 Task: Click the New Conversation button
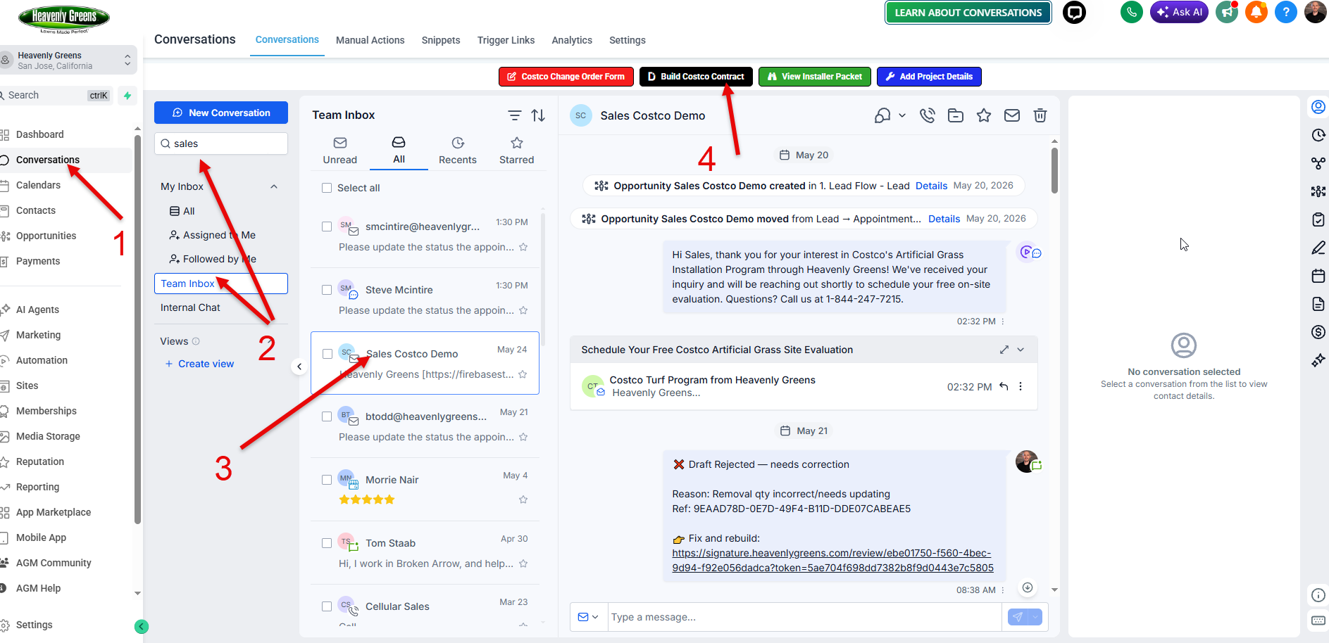pos(221,113)
